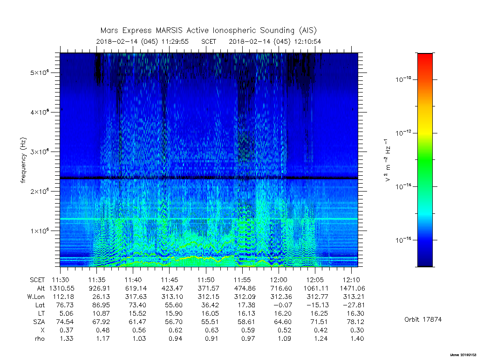
Task: Click the red top of the color scale bar
Action: click(425, 58)
